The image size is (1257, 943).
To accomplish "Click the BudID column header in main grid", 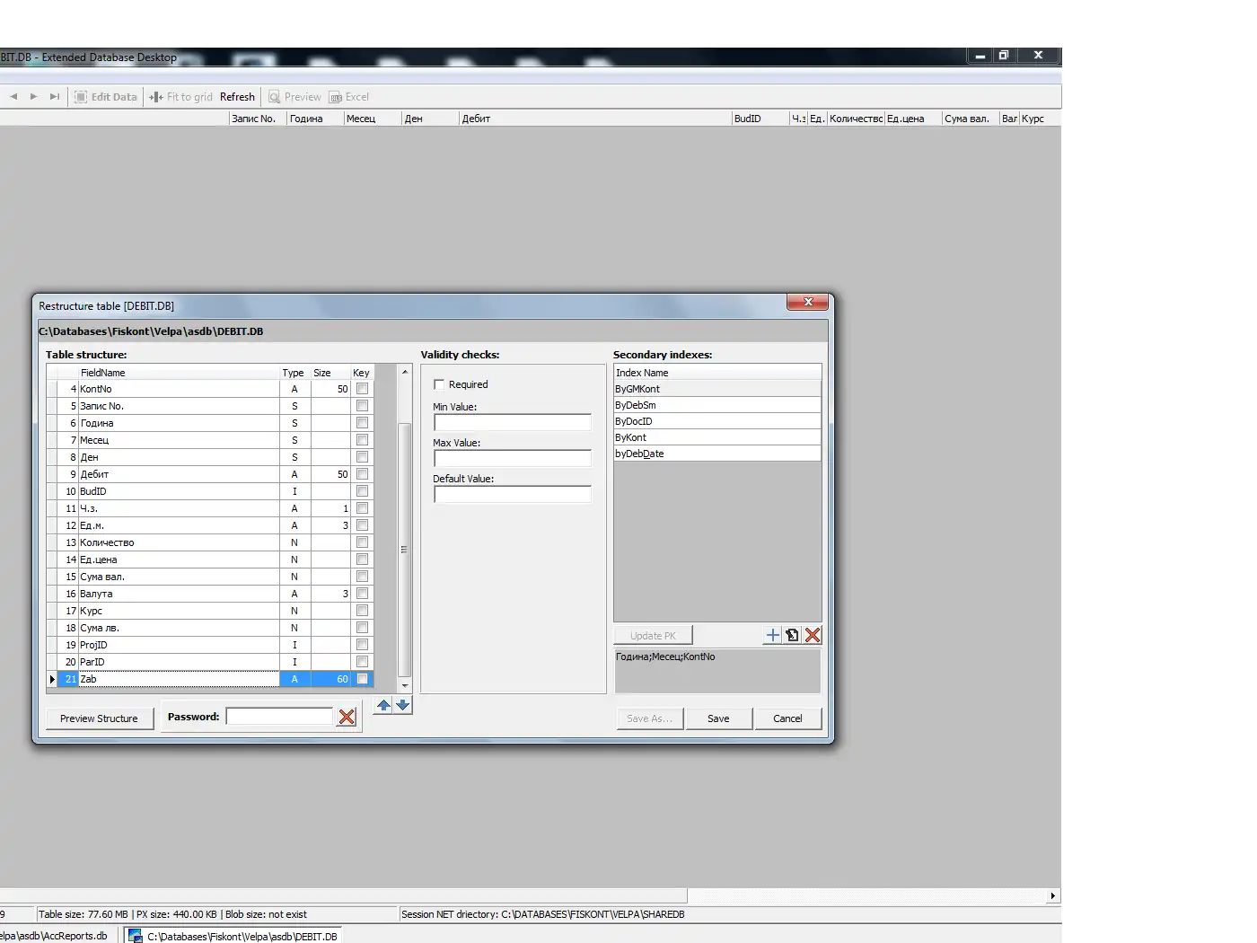I will click(x=760, y=119).
